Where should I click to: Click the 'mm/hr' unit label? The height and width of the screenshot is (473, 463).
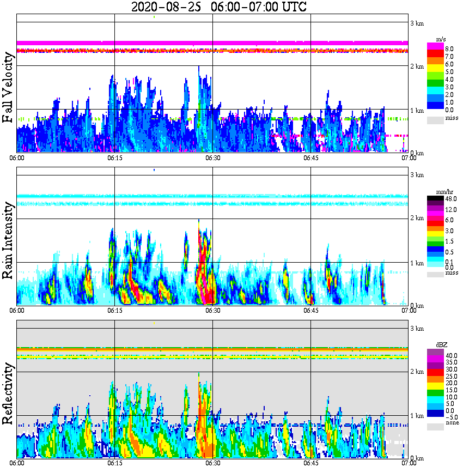point(444,192)
